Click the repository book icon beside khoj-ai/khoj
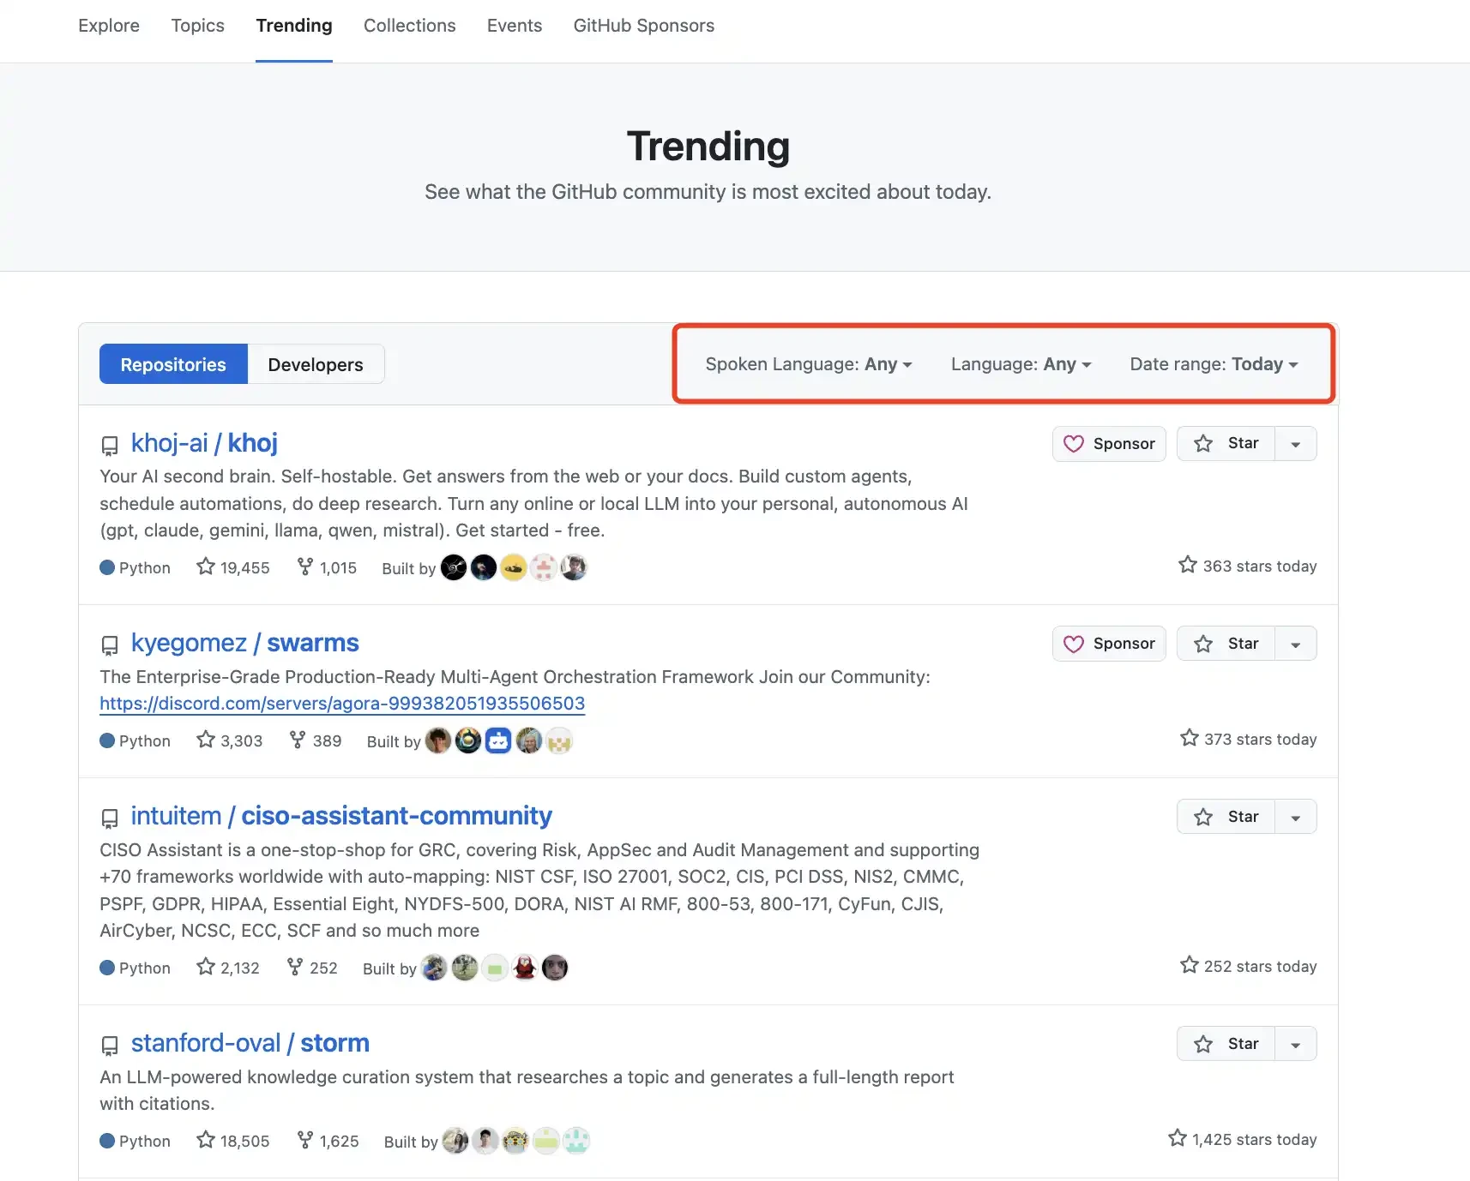 tap(110, 446)
